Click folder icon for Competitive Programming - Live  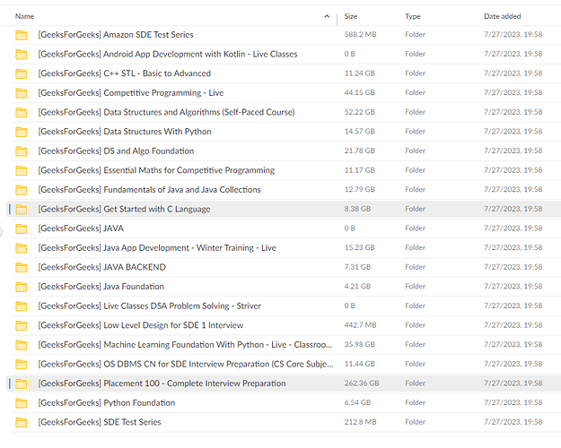pyautogui.click(x=22, y=93)
